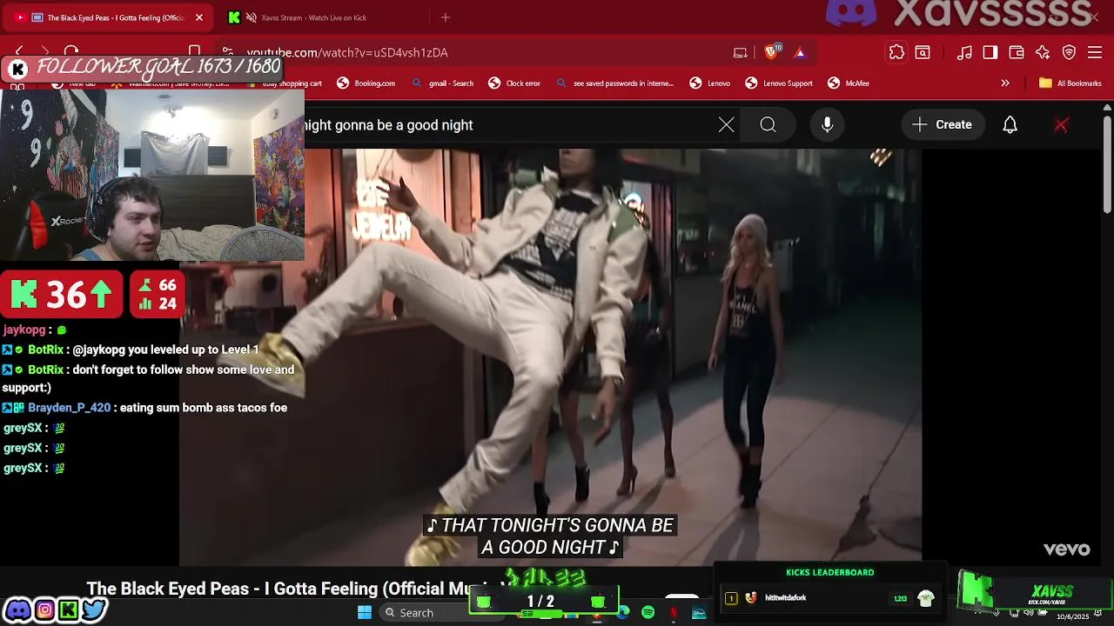Open site settings icon beside the URL

point(228,52)
